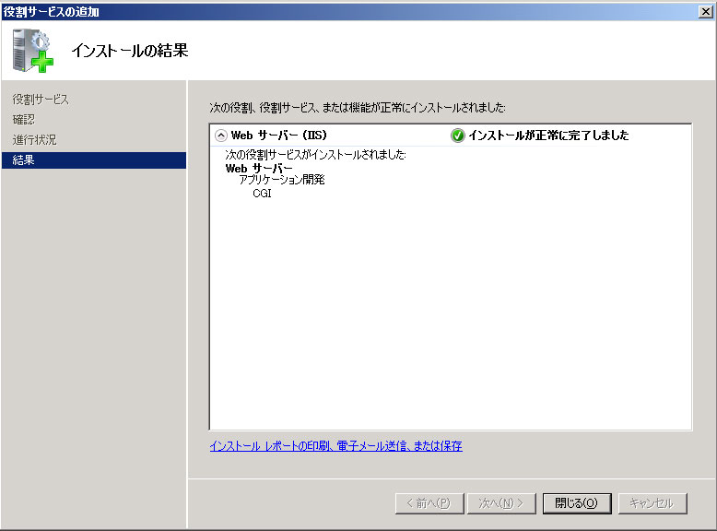Close the 役割サービスの追加 window with X
This screenshot has height=531, width=717.
[x=706, y=11]
